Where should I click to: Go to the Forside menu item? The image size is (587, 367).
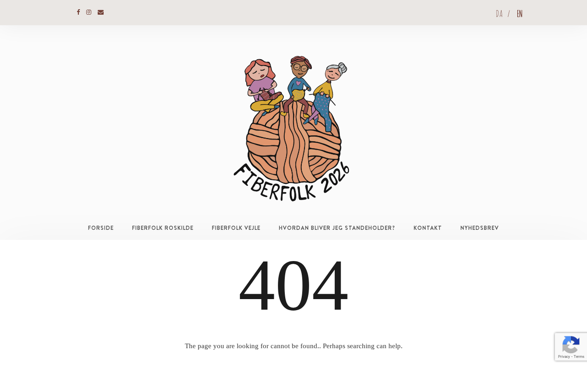point(101,228)
